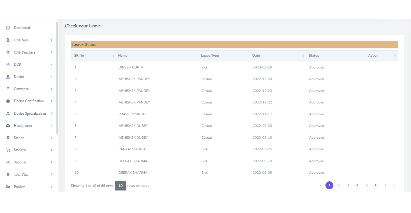Click the Stockist shopping cart icon
This screenshot has width=411, height=213.
coord(7,150)
